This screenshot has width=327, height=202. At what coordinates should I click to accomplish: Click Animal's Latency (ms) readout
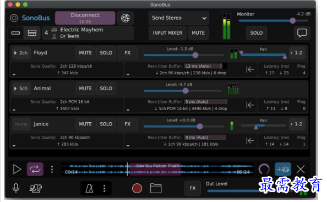pyautogui.click(x=277, y=105)
